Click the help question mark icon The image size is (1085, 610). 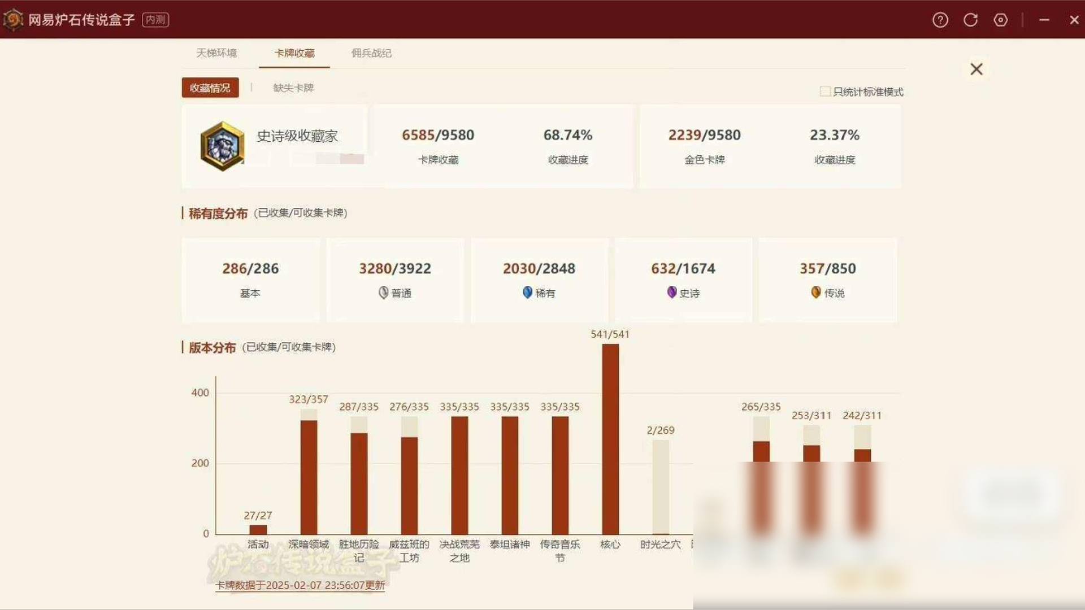(x=940, y=20)
